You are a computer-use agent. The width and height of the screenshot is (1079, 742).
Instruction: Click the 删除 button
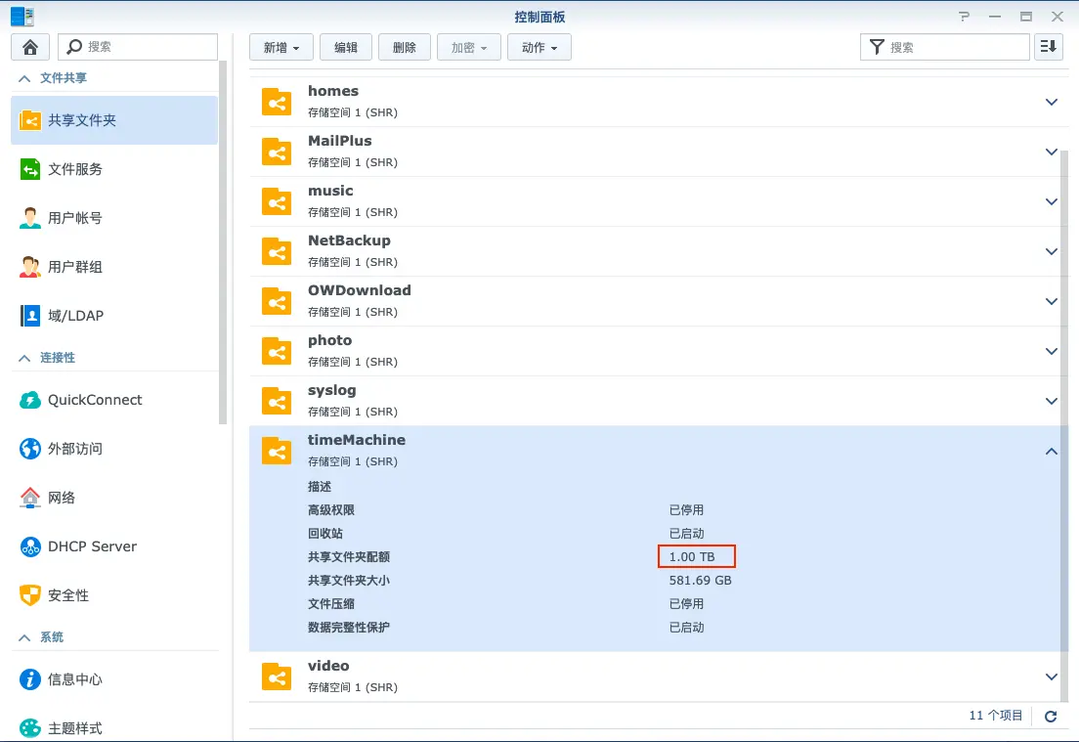click(x=404, y=48)
